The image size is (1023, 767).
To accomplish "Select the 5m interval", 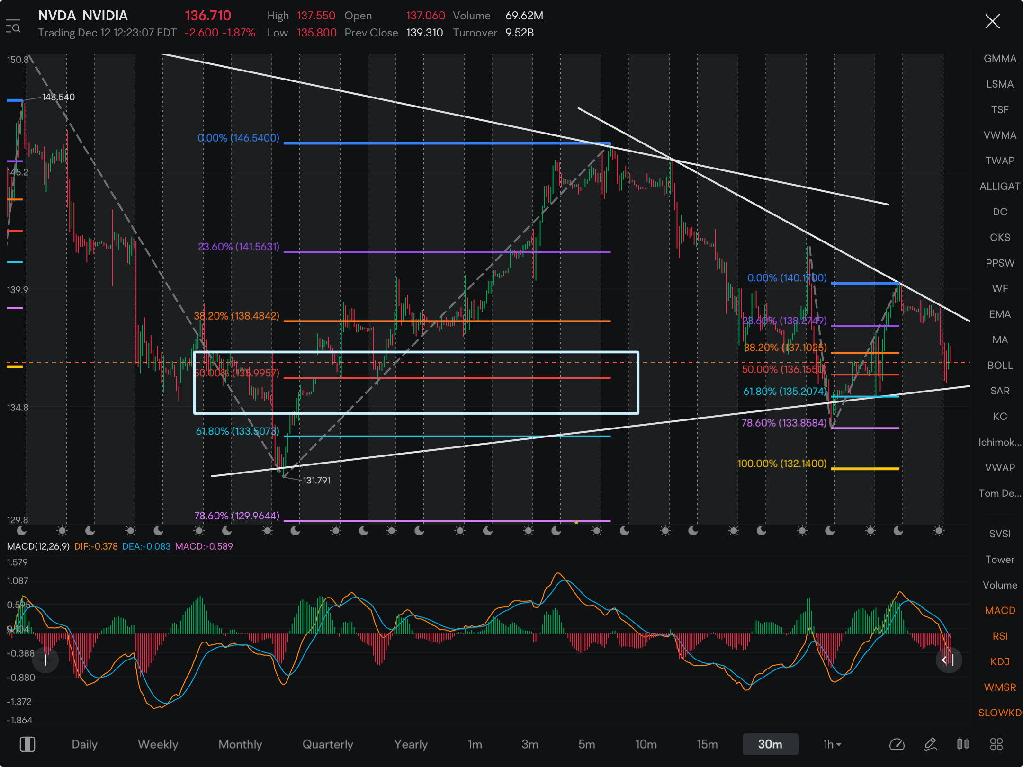I will pyautogui.click(x=586, y=744).
